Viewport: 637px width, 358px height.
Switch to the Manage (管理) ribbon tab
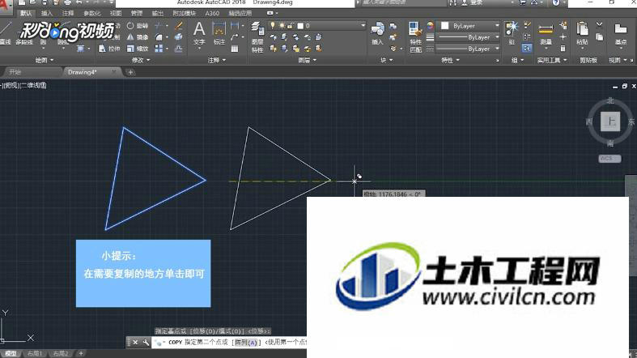(137, 14)
